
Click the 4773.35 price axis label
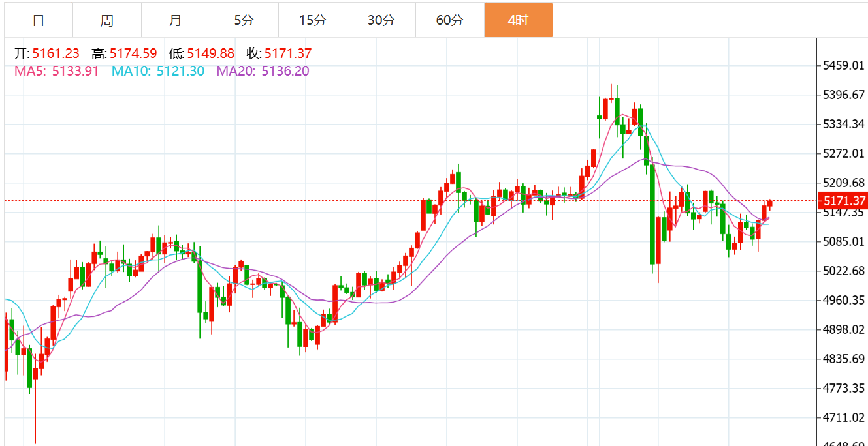(x=844, y=388)
